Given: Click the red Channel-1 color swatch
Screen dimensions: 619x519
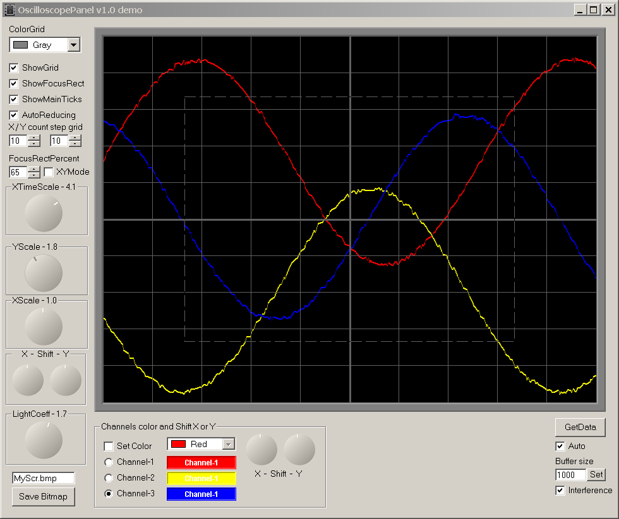Looking at the screenshot, I should tap(201, 463).
